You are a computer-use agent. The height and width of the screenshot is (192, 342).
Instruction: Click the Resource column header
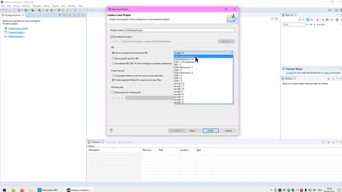point(150,150)
